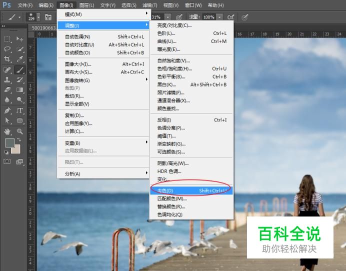Open the brush panel toggle icon
346x271 pixels.
[x=48, y=17]
